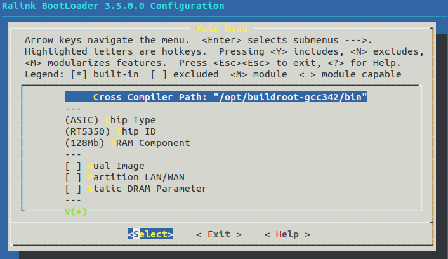Open the (RT5350) Chip ID option

pos(110,131)
